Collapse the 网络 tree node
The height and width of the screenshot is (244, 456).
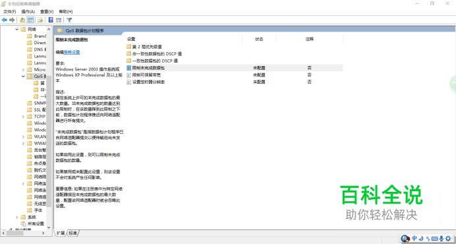click(x=17, y=29)
